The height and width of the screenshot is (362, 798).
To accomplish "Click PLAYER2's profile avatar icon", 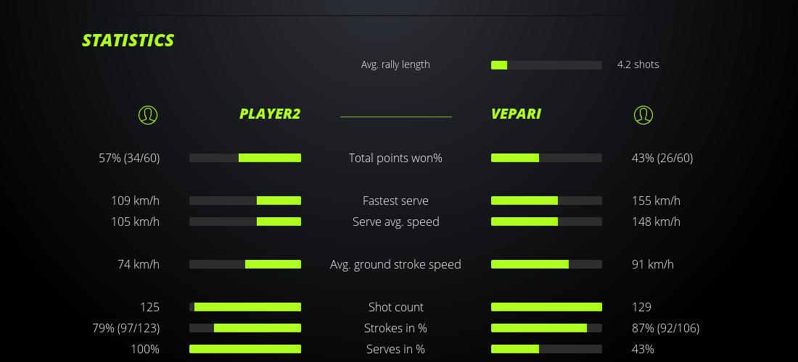I will [148, 114].
